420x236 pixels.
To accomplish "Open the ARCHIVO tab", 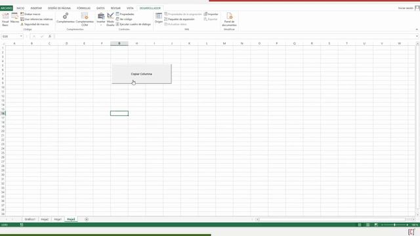I will 6,8.
